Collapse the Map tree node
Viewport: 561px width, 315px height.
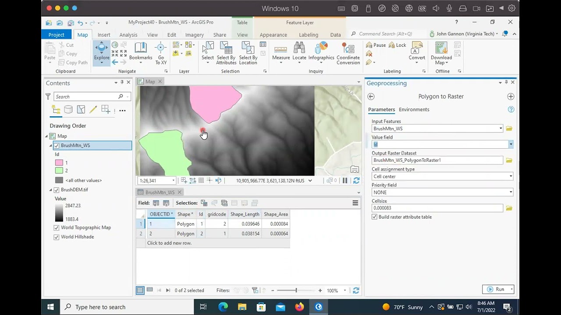[46, 136]
